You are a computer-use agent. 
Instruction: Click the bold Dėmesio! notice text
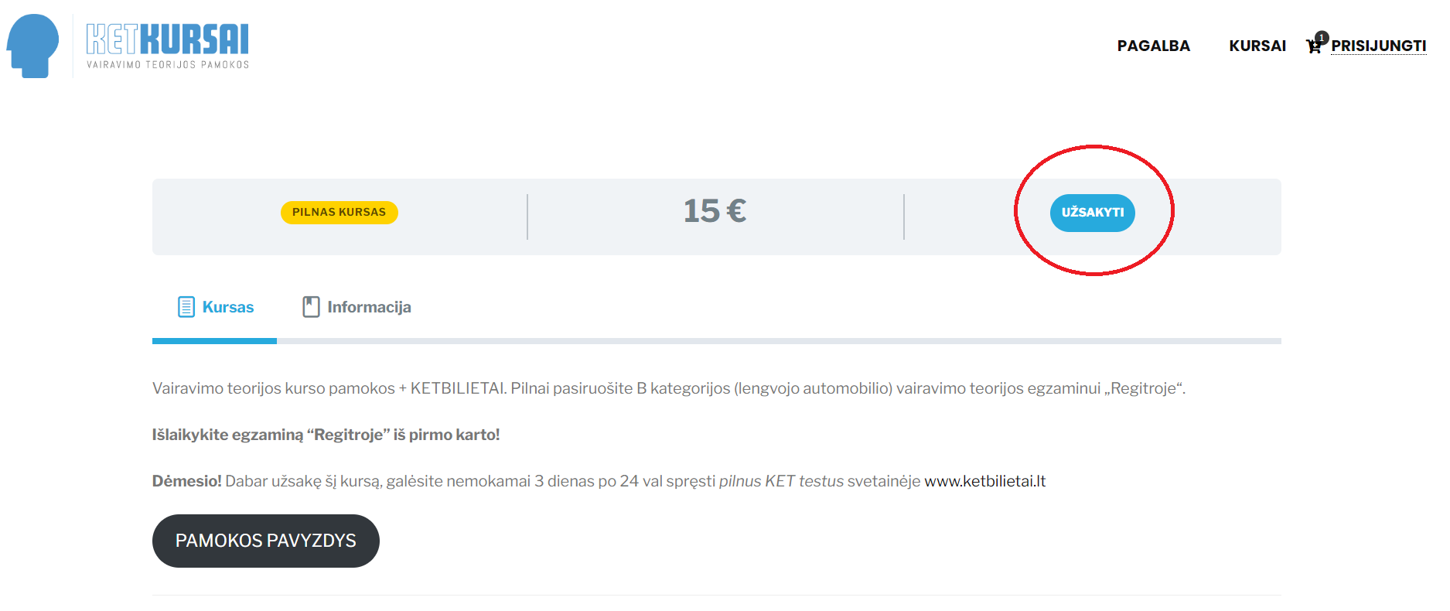[x=186, y=481]
